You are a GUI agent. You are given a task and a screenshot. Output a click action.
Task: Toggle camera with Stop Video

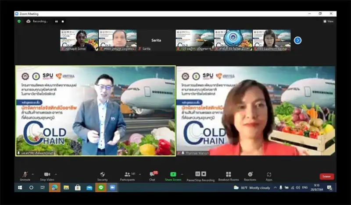pos(47,175)
